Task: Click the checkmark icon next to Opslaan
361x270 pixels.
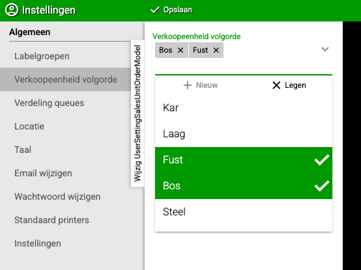Action: [155, 10]
